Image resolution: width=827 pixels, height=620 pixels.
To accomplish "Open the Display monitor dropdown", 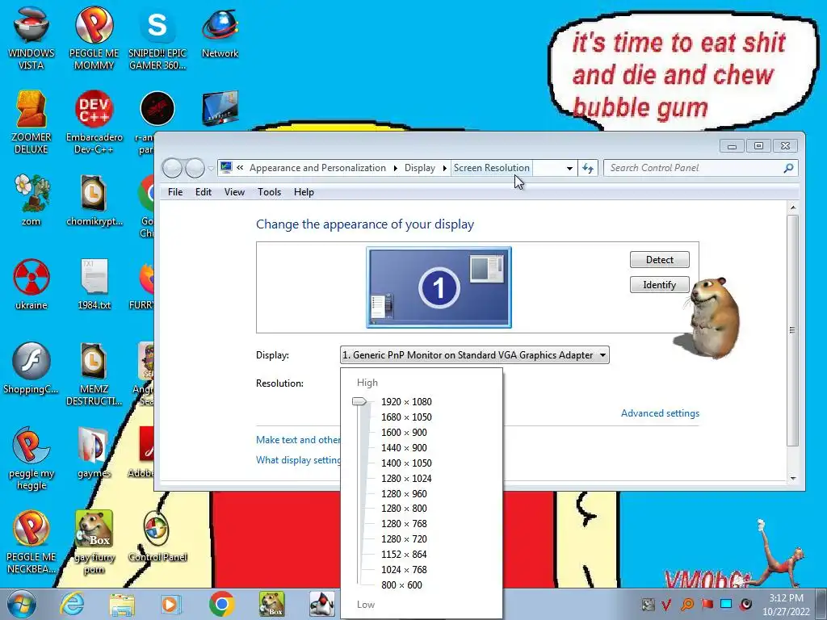I will pyautogui.click(x=475, y=355).
